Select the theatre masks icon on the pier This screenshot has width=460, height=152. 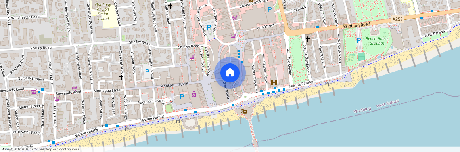pos(244,111)
